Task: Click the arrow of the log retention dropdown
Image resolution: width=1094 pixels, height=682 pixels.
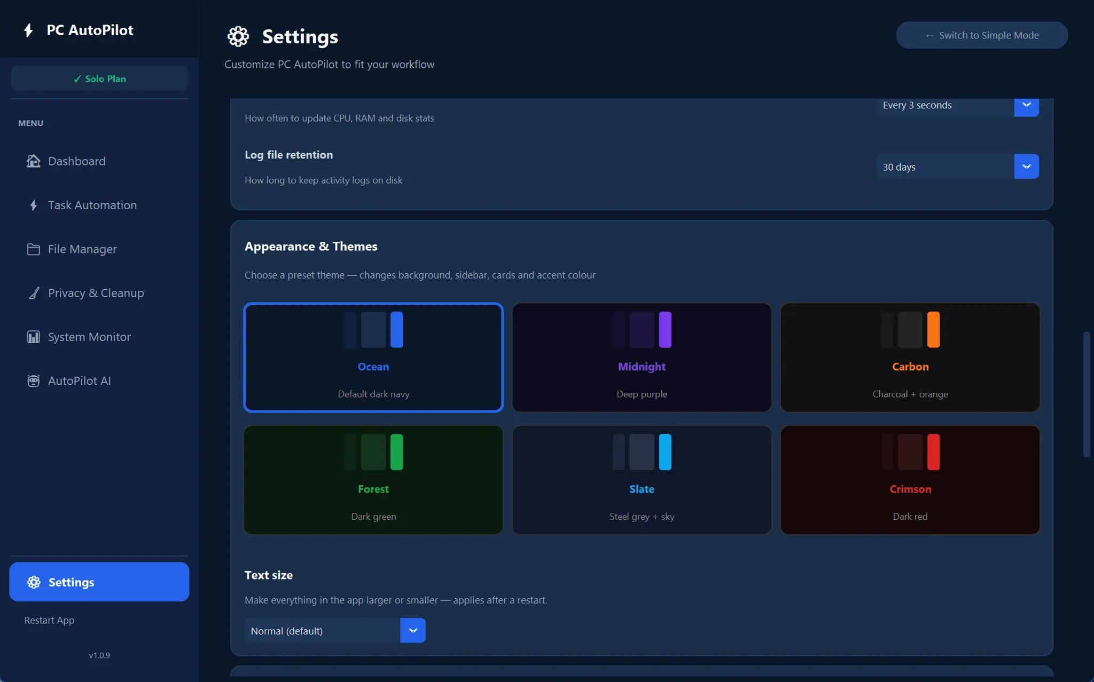Action: click(1026, 166)
